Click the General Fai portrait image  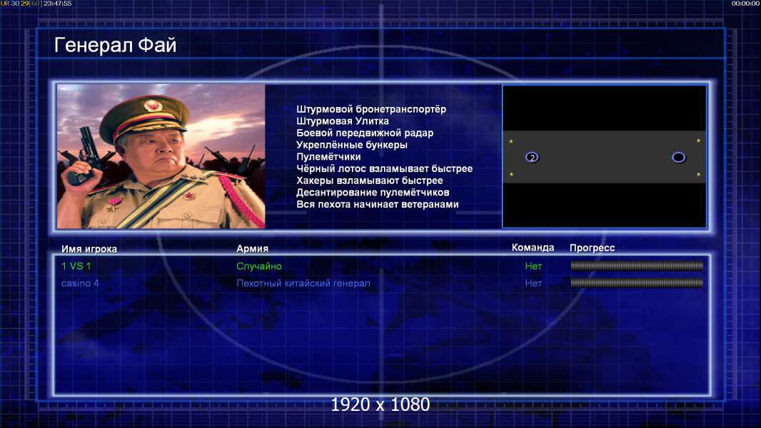point(161,156)
